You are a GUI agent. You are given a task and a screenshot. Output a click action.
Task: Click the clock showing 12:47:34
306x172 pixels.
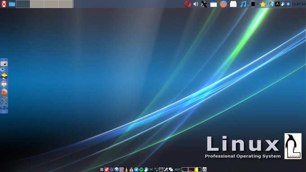point(299,4)
